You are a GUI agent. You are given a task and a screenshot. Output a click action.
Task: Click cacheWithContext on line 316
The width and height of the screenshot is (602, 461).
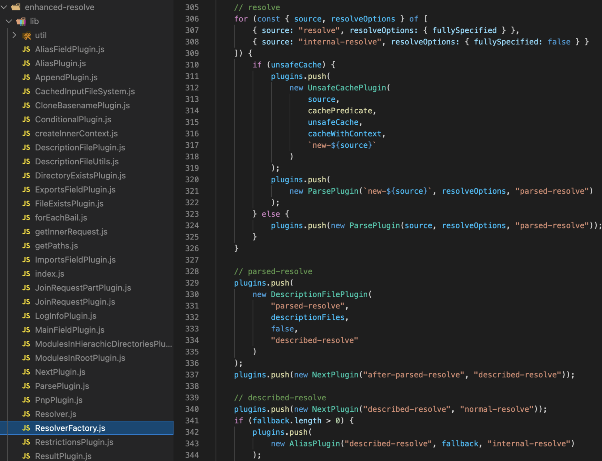point(344,134)
